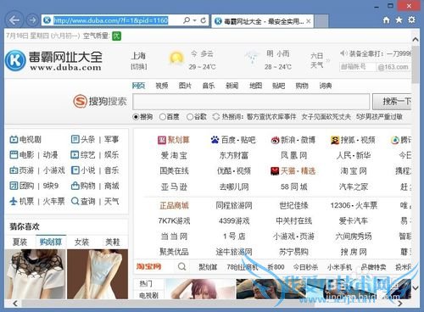This screenshot has width=424, height=312.
Task: Refresh hot words with the circular arrow icon
Action: (216, 117)
